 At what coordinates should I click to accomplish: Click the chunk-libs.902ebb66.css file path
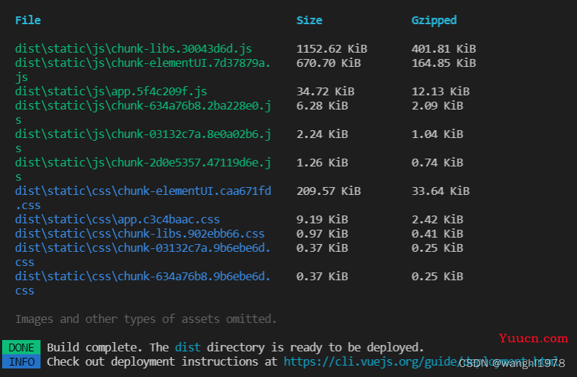(140, 234)
